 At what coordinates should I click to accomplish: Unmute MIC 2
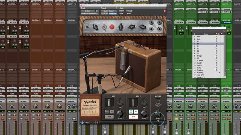[x=133, y=117]
